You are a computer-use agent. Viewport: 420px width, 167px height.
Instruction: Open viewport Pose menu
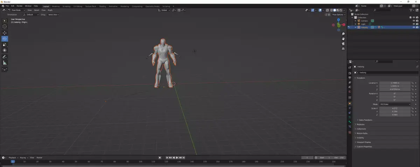[44, 10]
